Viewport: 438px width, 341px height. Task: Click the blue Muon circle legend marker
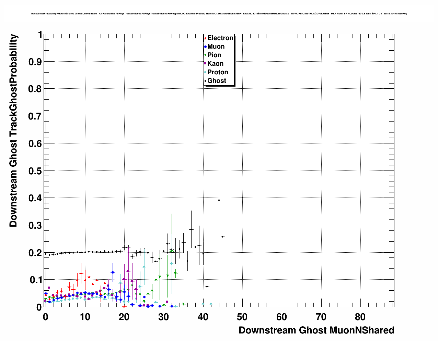(205, 47)
